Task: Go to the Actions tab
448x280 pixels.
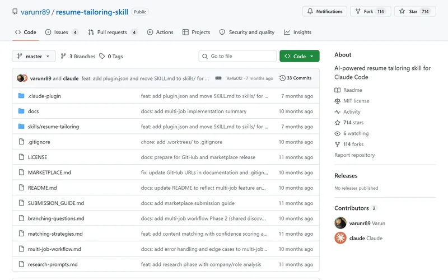Action: (x=160, y=32)
